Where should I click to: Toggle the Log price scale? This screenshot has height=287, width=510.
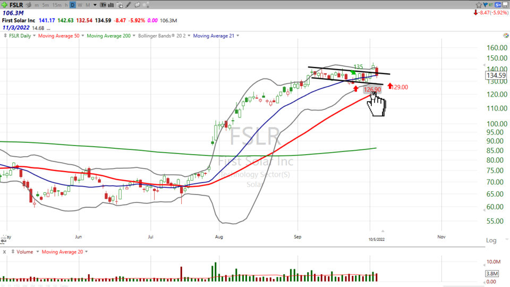pyautogui.click(x=491, y=241)
